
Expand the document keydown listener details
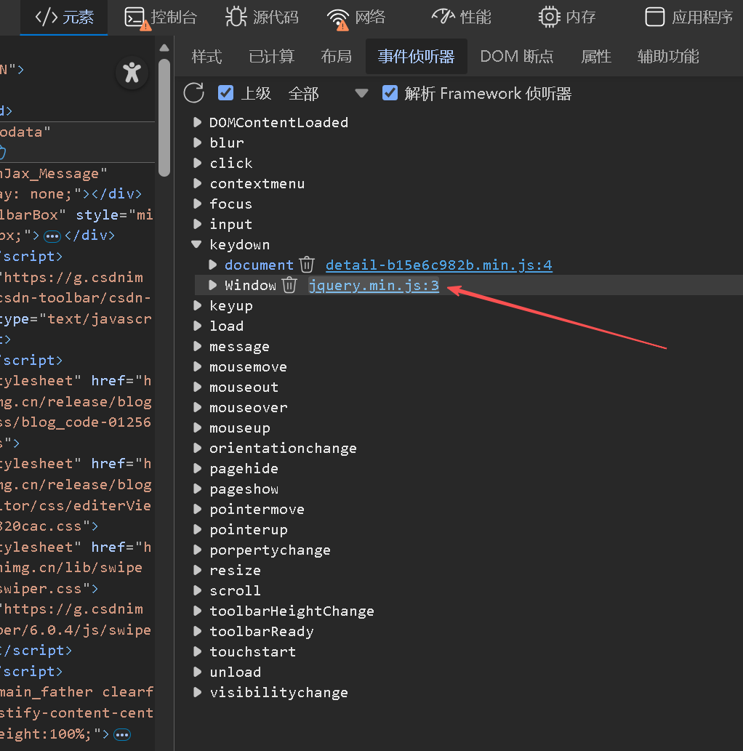(x=213, y=265)
